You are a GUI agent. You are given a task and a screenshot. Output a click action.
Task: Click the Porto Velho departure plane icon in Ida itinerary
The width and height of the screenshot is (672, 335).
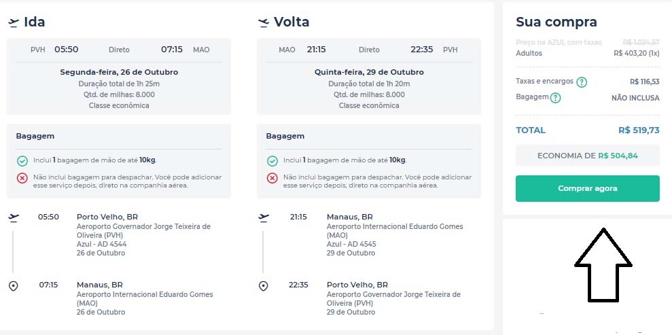pyautogui.click(x=14, y=217)
